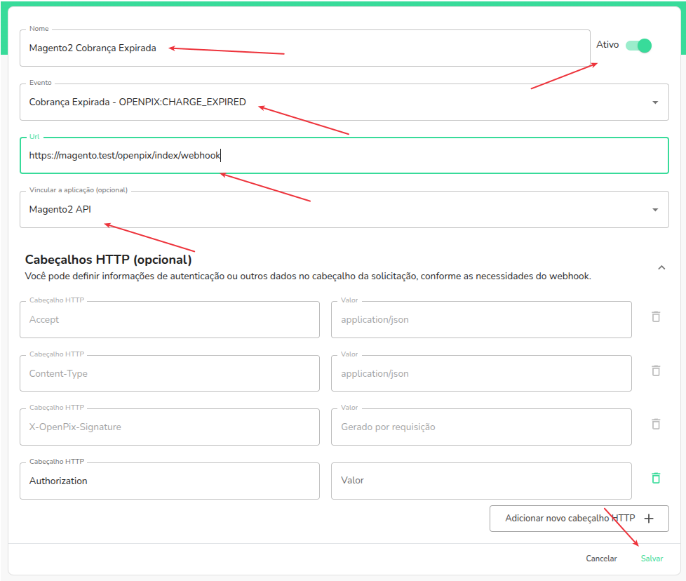686x581 pixels.
Task: Click the Cancelar button
Action: click(x=601, y=559)
